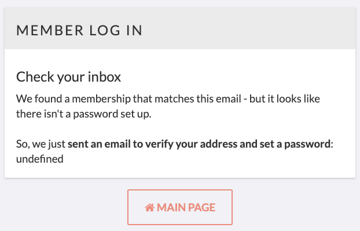Click the bold word password with colon

point(308,144)
